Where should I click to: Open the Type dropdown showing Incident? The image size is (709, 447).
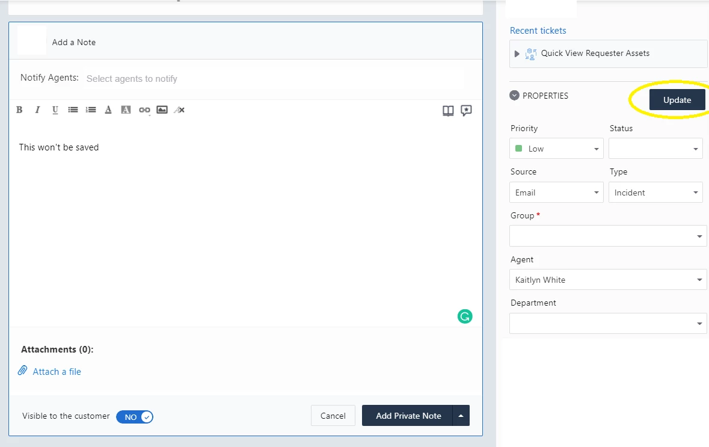(655, 193)
